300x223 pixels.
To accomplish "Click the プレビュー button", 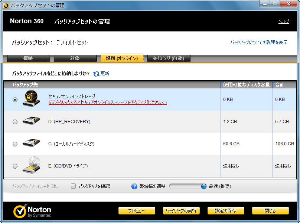I will 137,211.
